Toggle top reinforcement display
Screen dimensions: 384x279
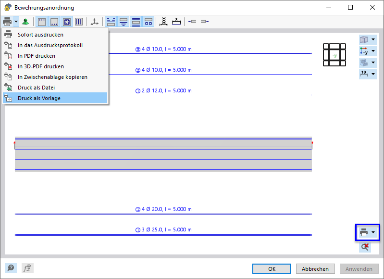[42, 22]
